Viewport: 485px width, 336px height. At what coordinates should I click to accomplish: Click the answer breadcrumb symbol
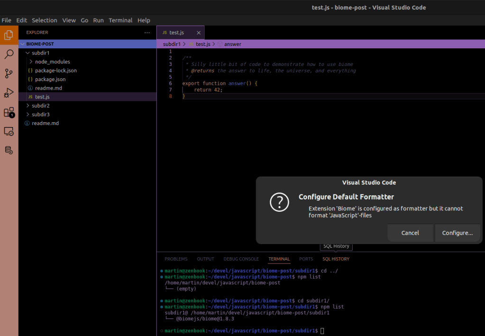(x=232, y=44)
